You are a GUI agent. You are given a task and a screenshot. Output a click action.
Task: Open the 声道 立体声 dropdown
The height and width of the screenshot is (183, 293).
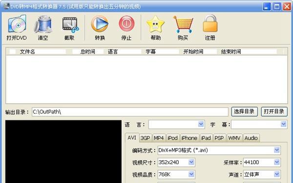tap(277, 174)
